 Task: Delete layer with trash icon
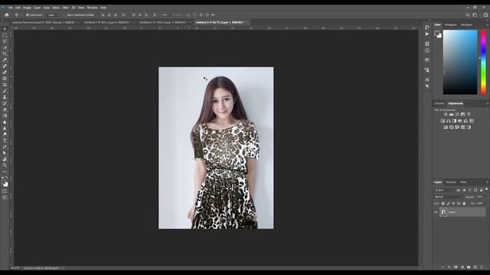click(482, 267)
